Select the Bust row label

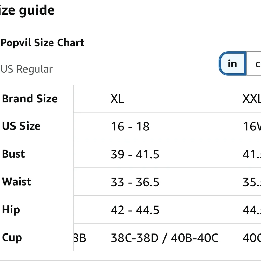tap(13, 154)
